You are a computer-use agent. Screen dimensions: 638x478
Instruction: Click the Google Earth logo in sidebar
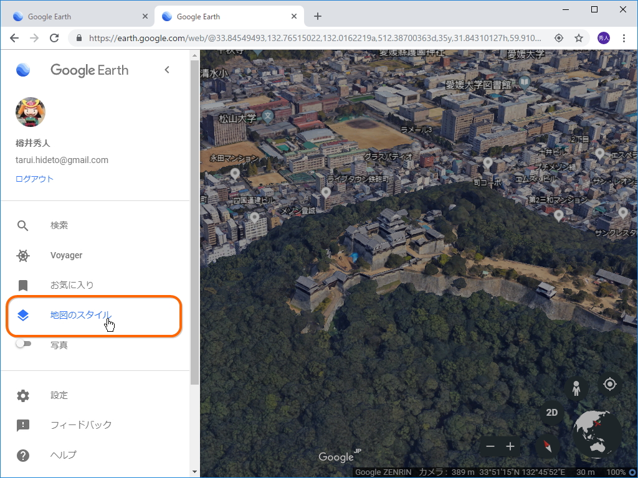[23, 70]
